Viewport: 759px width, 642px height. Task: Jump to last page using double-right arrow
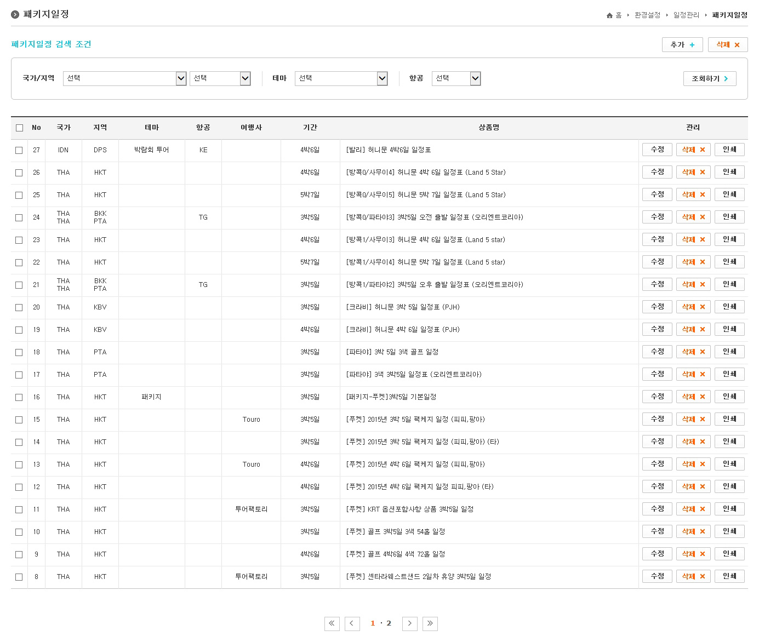pos(430,623)
